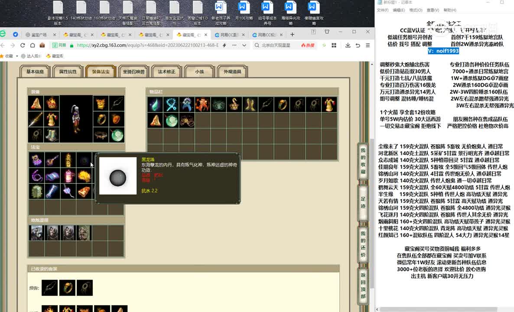This screenshot has width=514, height=312.
Task: Click the 我的收藏 side button
Action: (x=363, y=161)
